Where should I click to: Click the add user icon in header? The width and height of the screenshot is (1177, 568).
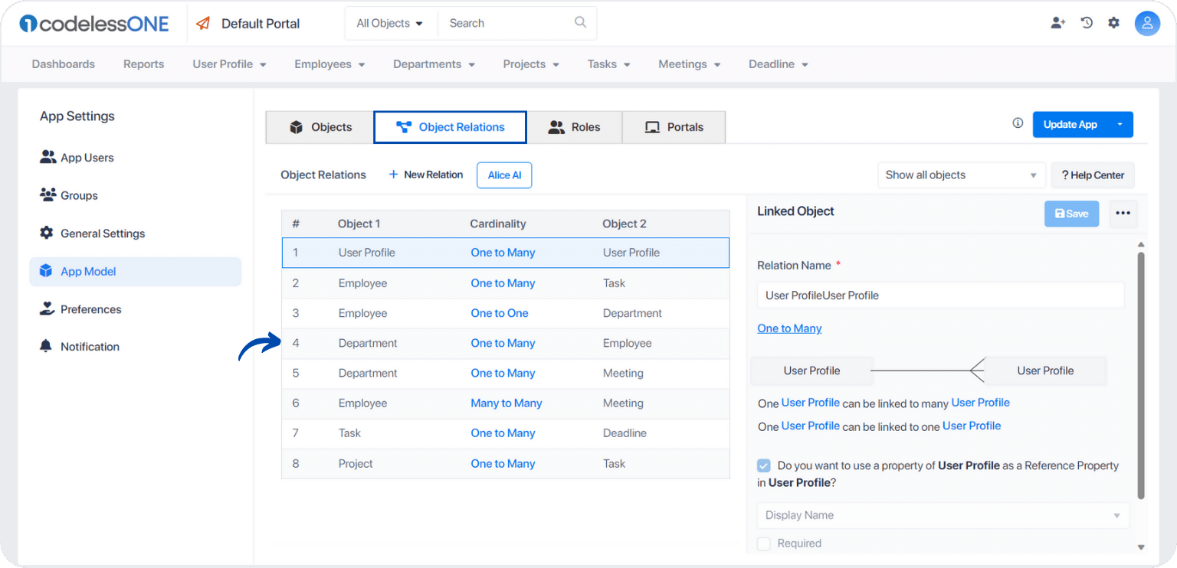[1058, 23]
